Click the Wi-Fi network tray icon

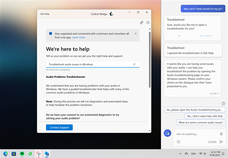(201, 153)
